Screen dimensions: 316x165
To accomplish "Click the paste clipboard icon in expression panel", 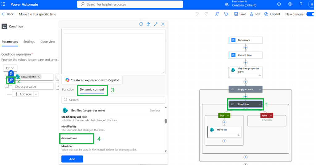I will pyautogui.click(x=148, y=24).
